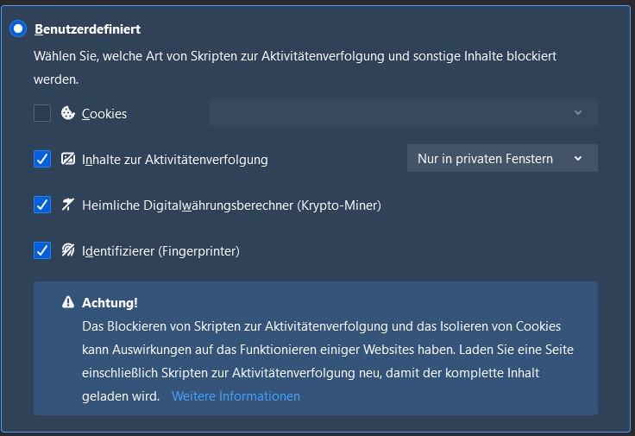The image size is (635, 436).
Task: Expand the disabled Cookies dropdown
Action: point(404,112)
